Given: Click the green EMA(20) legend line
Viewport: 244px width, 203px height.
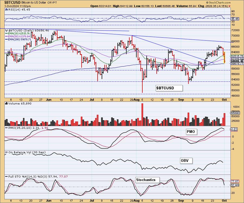Looking at the screenshot, I should [7, 34].
